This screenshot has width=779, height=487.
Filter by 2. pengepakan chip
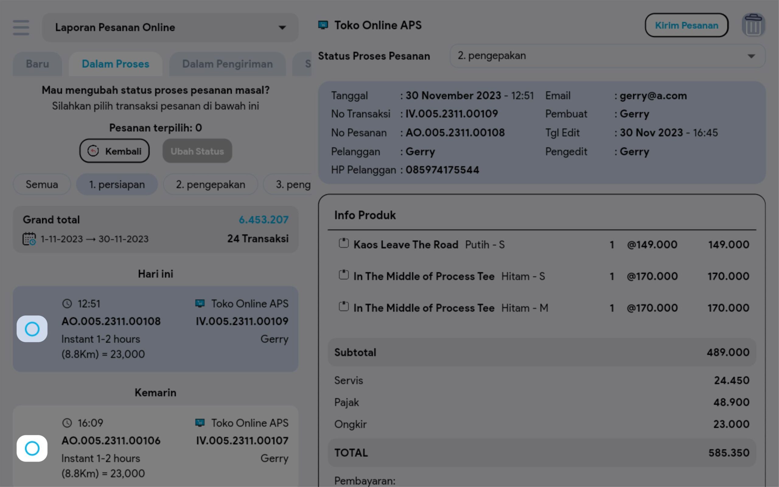(211, 184)
